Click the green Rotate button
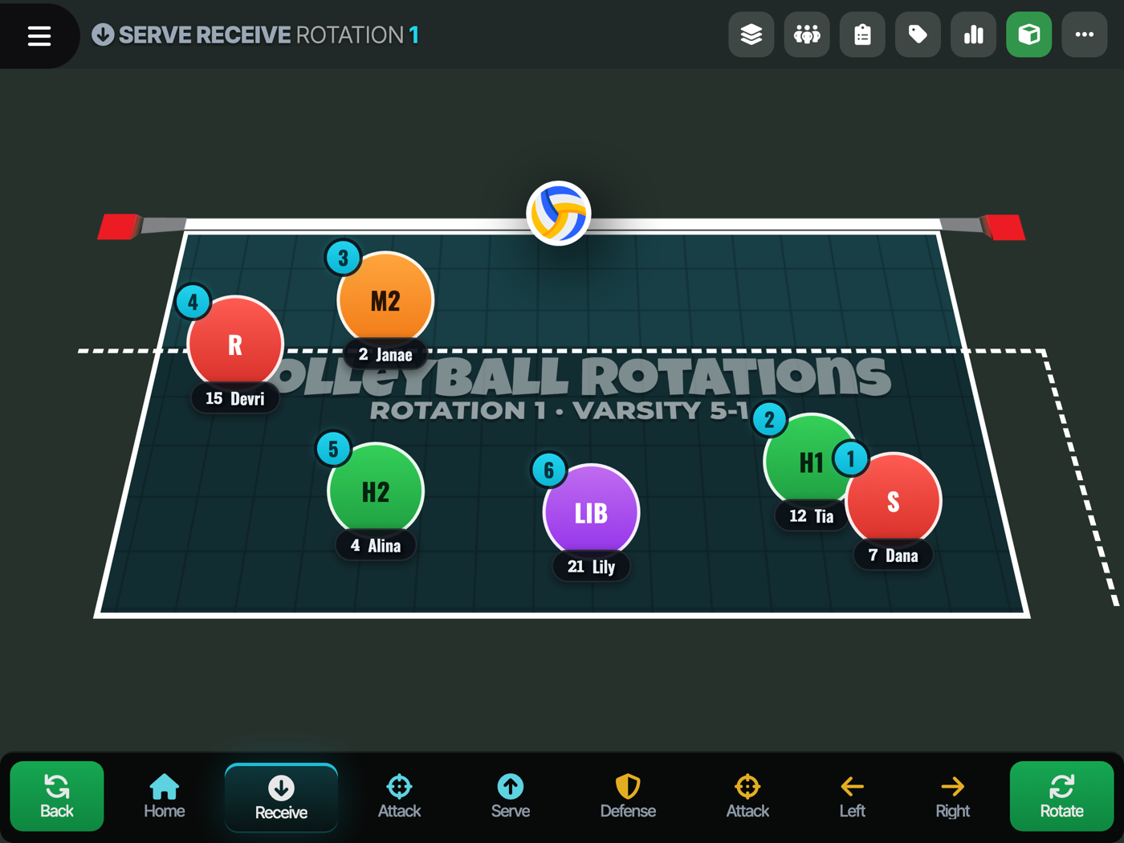1124x843 pixels. pyautogui.click(x=1061, y=796)
